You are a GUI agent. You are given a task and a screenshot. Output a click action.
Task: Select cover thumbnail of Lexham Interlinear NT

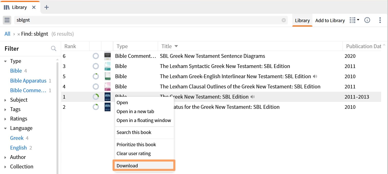[x=107, y=76]
